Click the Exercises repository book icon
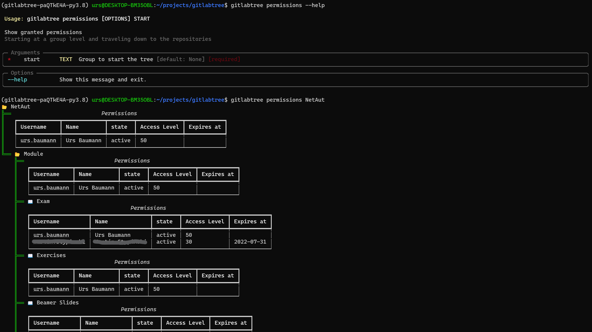The width and height of the screenshot is (592, 332). (30, 256)
